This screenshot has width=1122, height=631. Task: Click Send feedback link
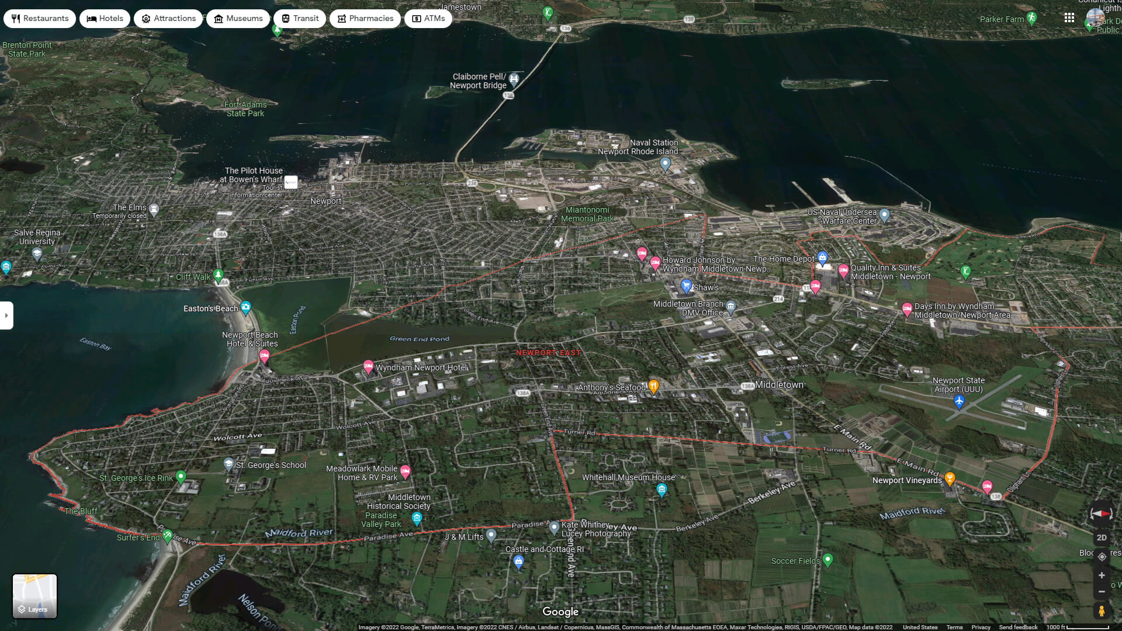tap(1018, 627)
